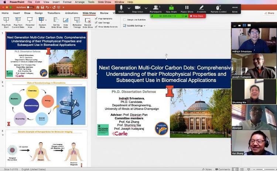Expand video options arrow next to Stop Video
The image size is (277, 171).
pyautogui.click(x=146, y=8)
